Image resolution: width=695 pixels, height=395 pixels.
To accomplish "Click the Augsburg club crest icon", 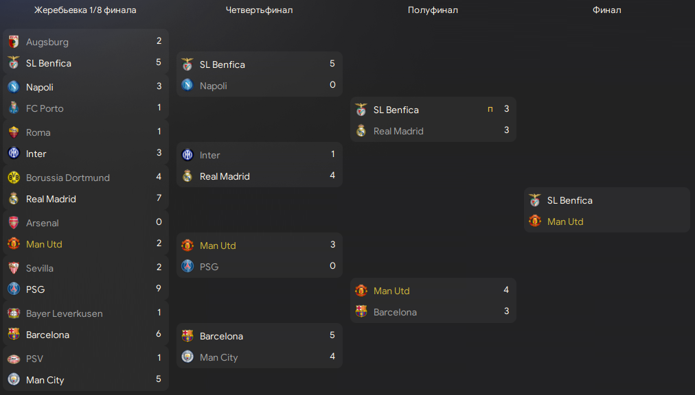I will tap(14, 42).
